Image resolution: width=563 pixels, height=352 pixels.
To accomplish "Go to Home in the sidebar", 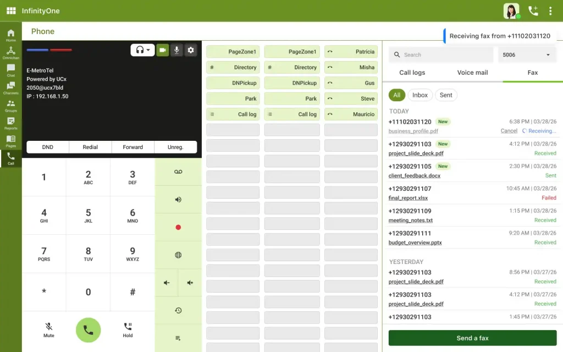I will [11, 35].
